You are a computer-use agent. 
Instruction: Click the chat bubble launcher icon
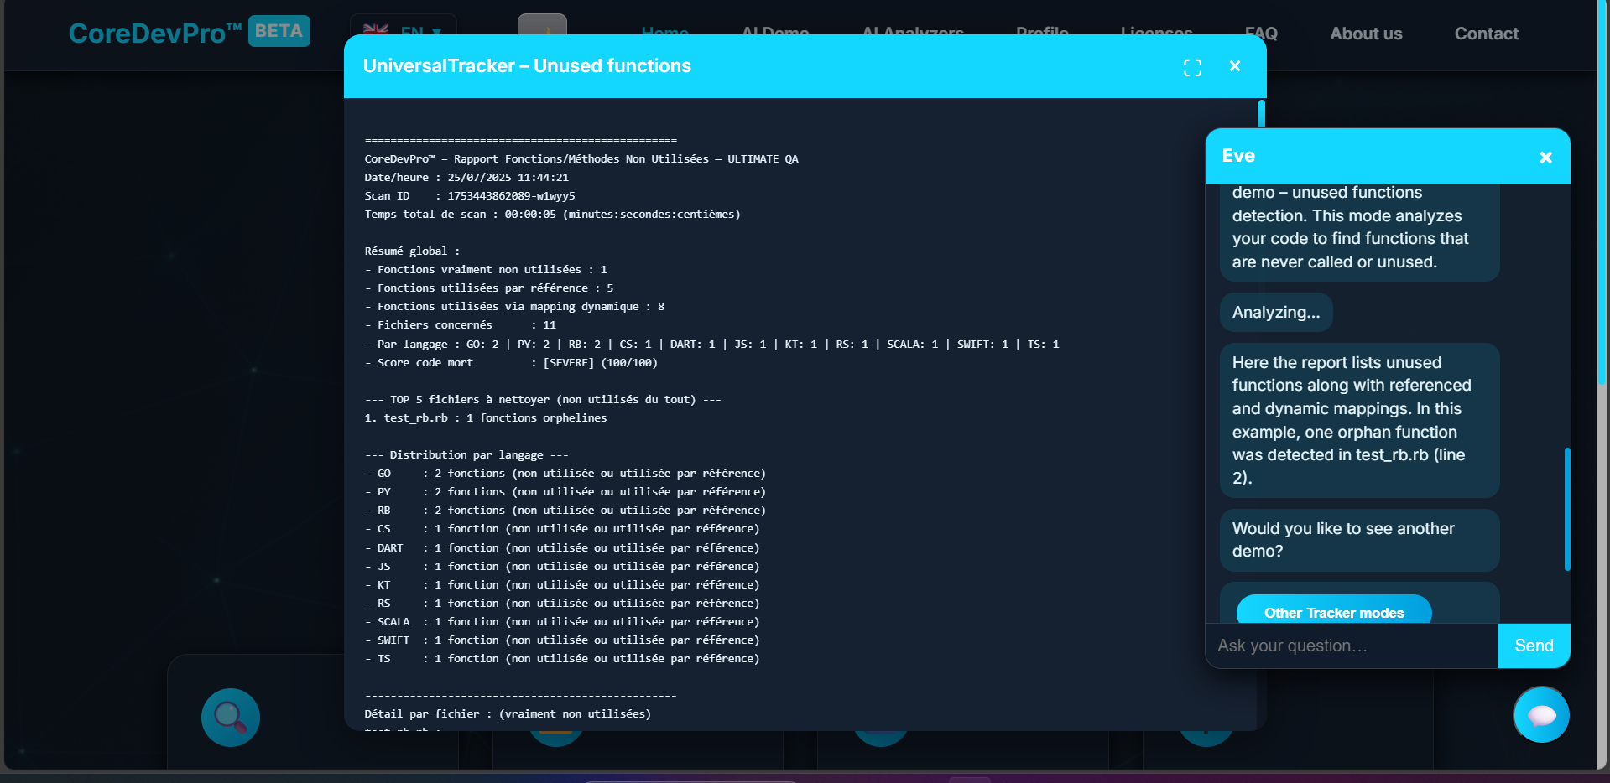(1541, 714)
